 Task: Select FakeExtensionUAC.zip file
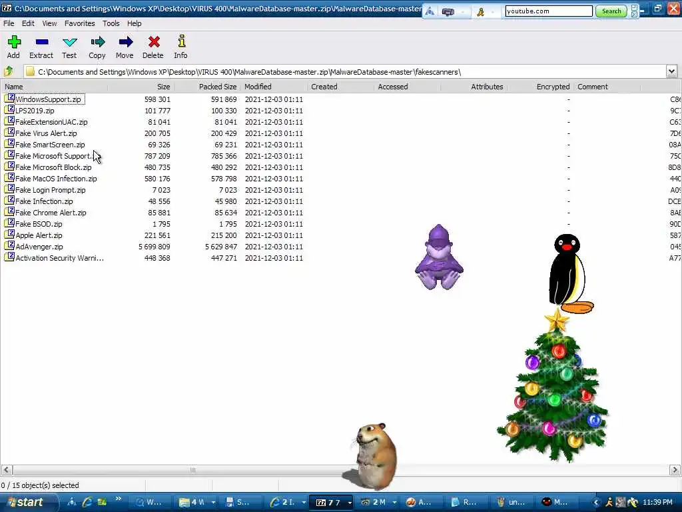pyautogui.click(x=51, y=122)
